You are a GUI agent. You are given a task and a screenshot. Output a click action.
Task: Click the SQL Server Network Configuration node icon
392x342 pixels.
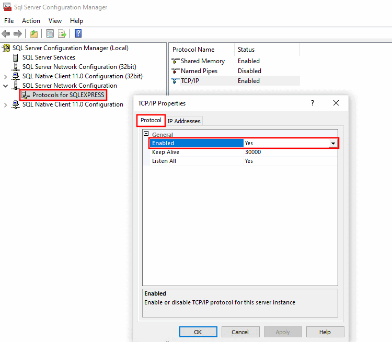[16, 86]
